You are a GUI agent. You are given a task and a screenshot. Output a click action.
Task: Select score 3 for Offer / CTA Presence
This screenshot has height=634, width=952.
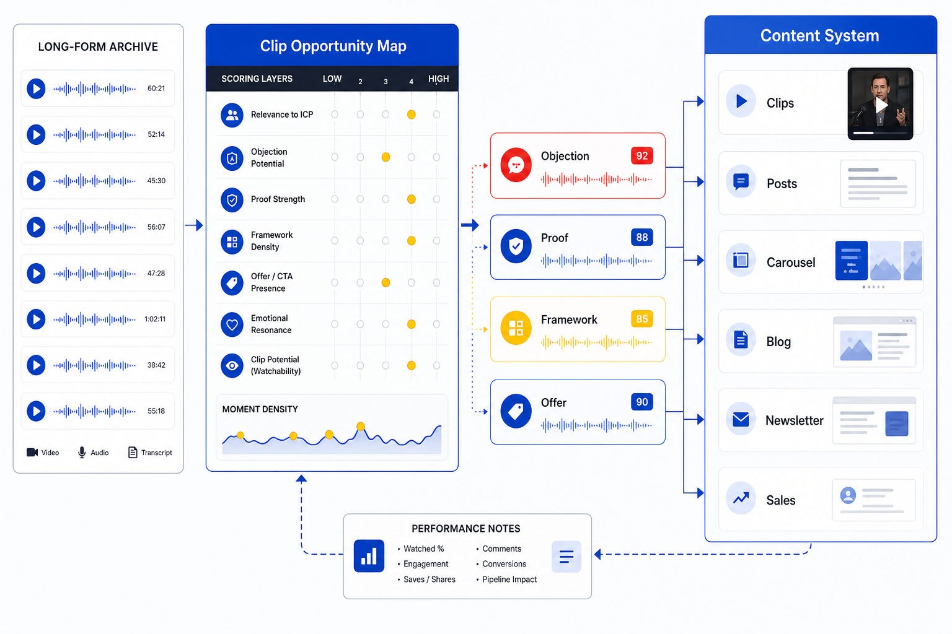tap(386, 283)
